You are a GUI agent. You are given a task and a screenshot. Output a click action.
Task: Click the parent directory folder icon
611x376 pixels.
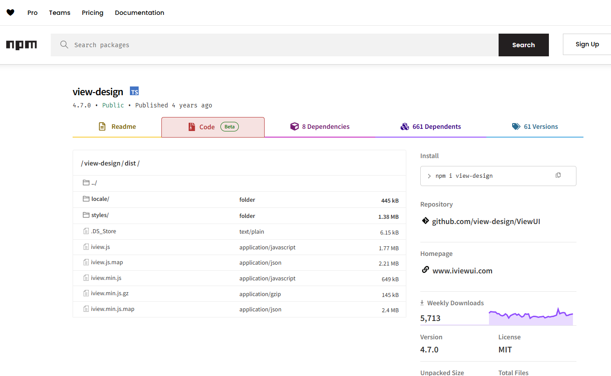86,183
